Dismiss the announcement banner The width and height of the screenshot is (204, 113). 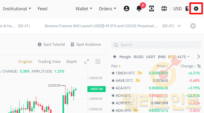[193, 26]
